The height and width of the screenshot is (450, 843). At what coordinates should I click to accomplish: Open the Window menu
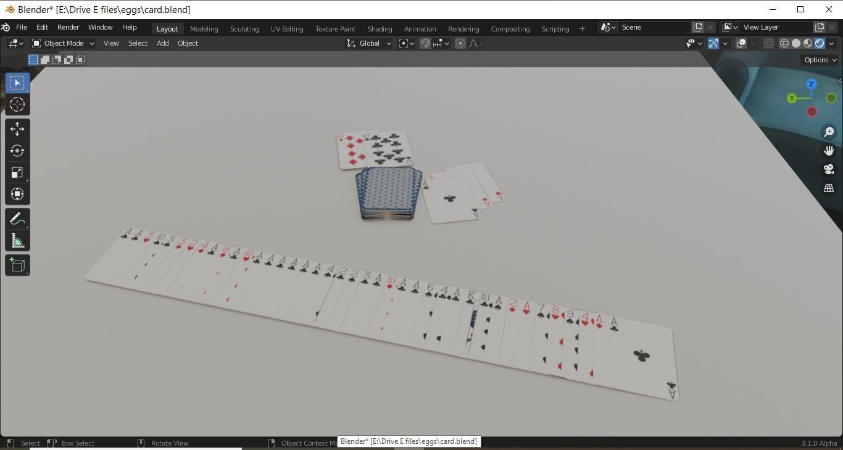(x=100, y=28)
